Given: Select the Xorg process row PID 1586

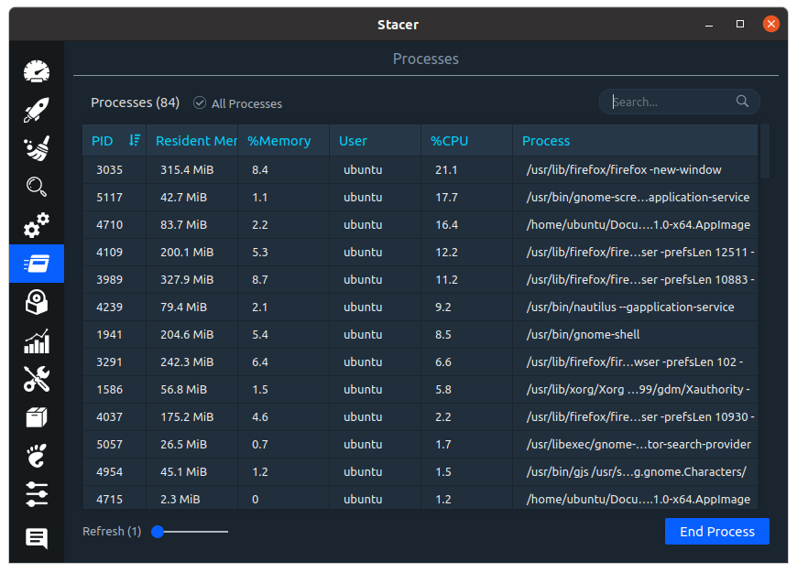Looking at the screenshot, I should (420, 389).
